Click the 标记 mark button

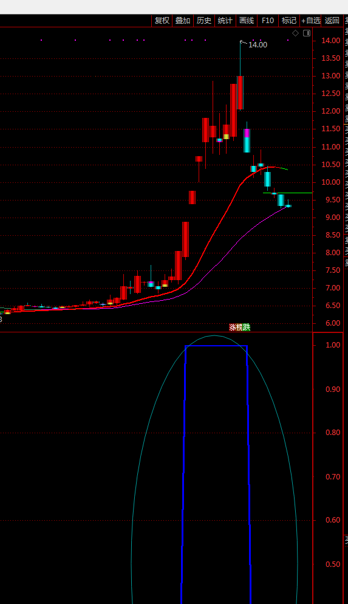[x=289, y=21]
